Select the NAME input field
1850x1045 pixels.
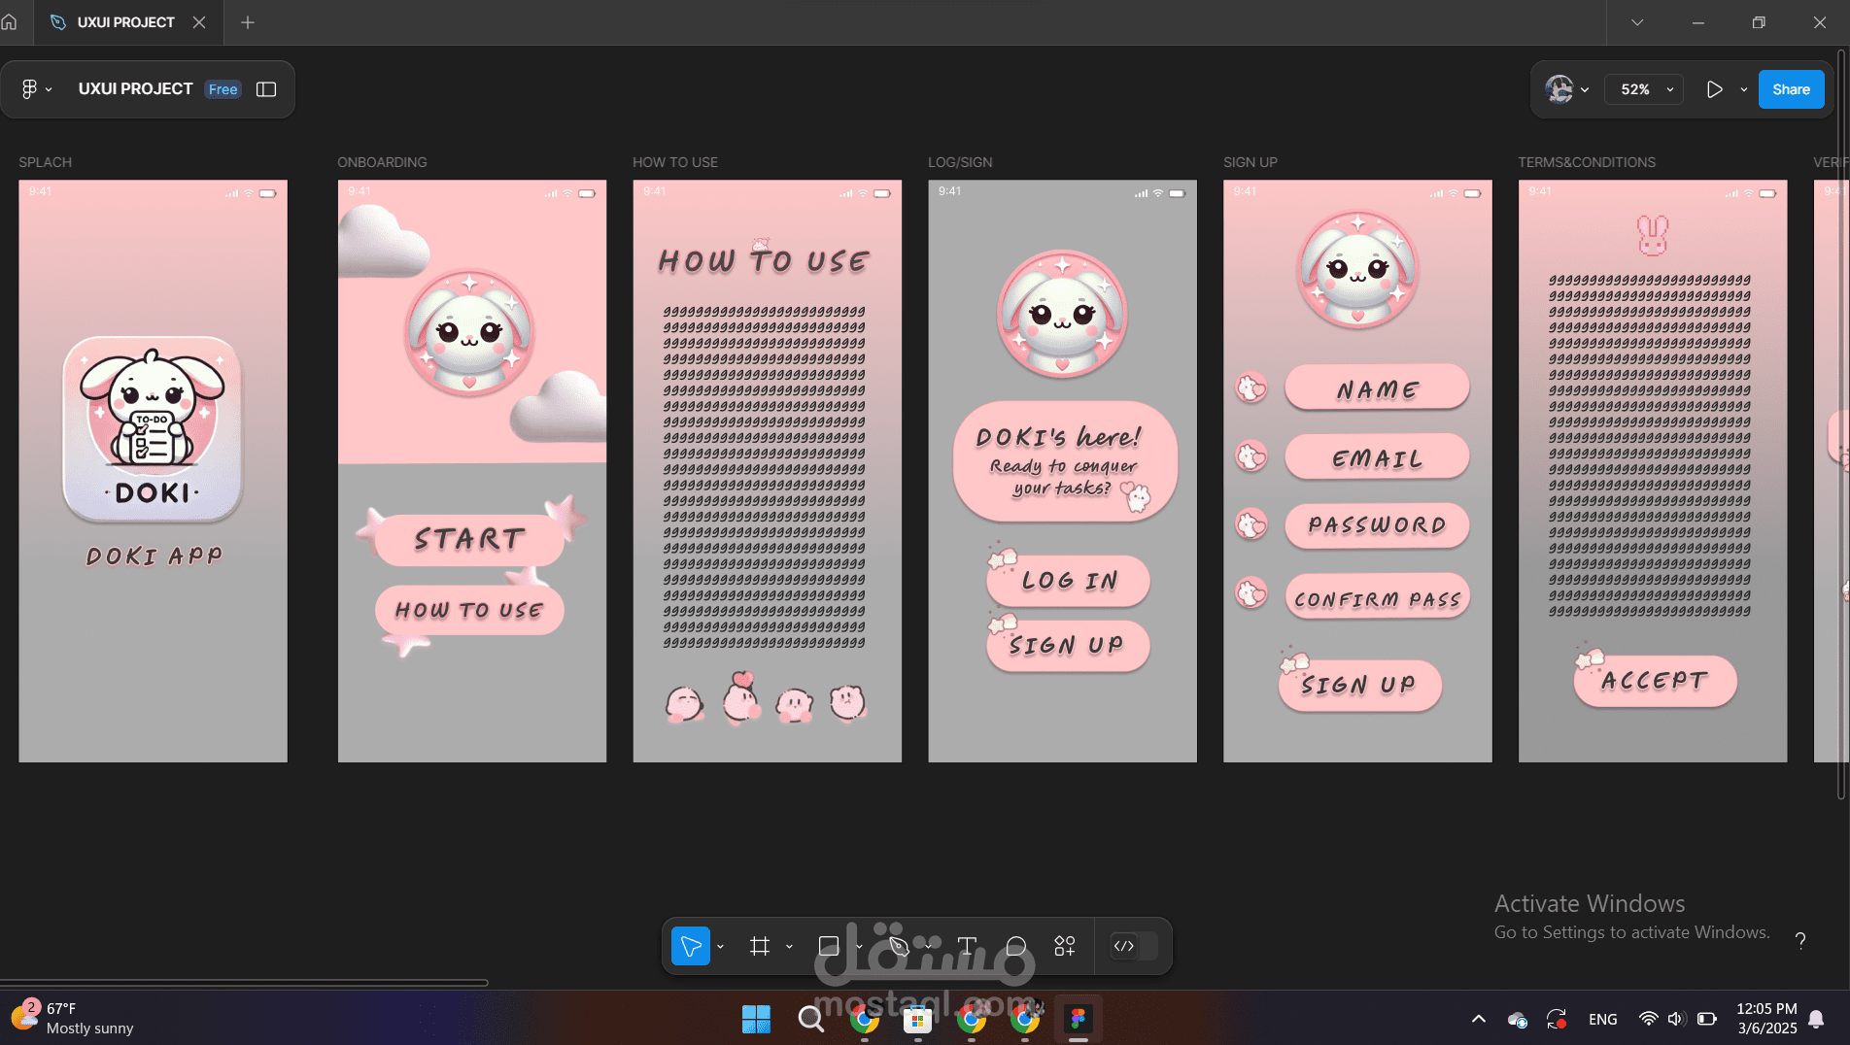(1377, 388)
